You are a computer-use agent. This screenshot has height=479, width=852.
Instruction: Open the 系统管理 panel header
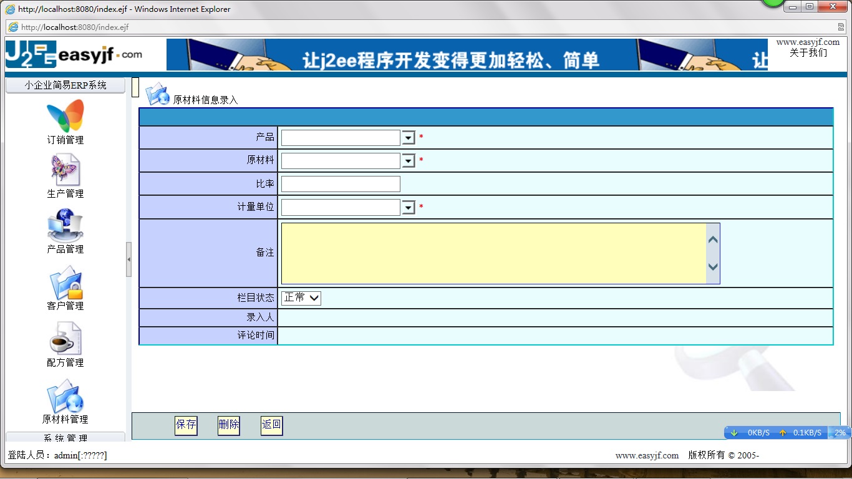pos(65,438)
